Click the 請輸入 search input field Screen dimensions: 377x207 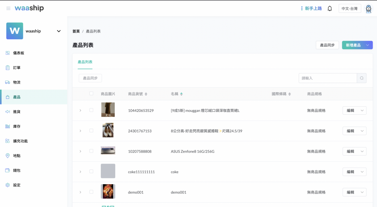(328, 78)
